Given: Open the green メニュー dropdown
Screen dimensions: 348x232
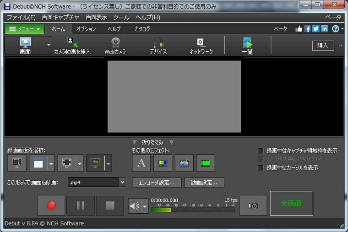Looking at the screenshot, I should (25, 29).
